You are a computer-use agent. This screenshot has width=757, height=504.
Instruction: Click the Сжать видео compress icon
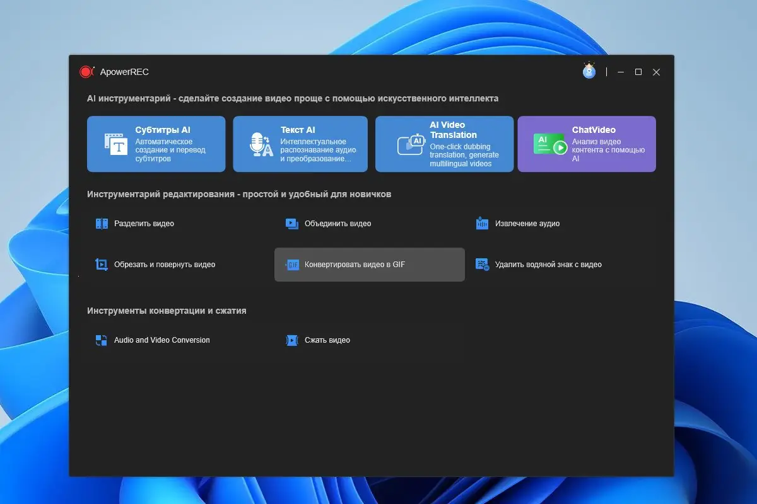click(x=291, y=340)
